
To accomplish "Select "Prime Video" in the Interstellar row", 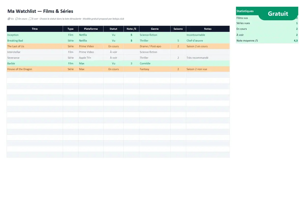I will 91,52.
